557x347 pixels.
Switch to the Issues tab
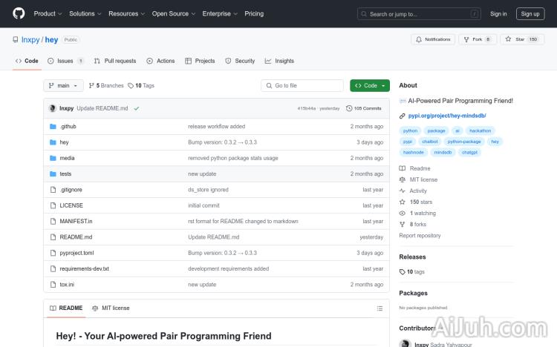[x=65, y=61]
